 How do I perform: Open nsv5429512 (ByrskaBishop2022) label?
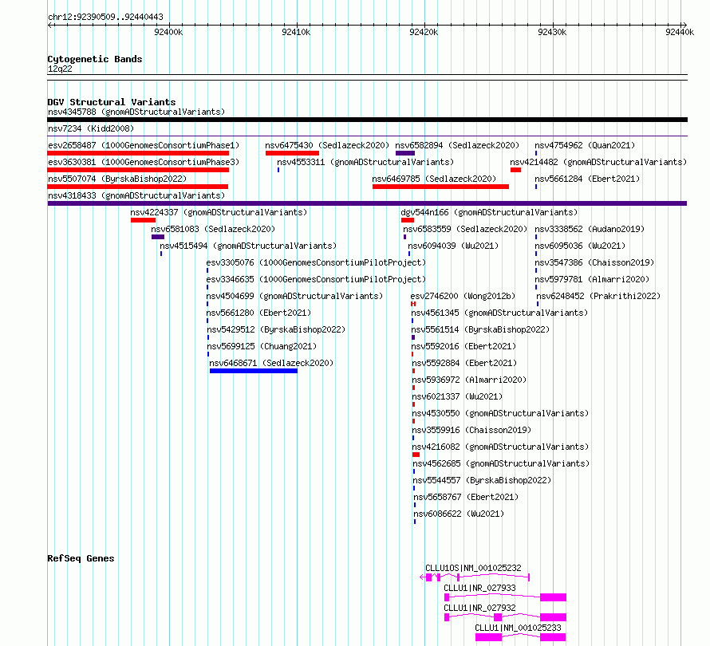276,329
